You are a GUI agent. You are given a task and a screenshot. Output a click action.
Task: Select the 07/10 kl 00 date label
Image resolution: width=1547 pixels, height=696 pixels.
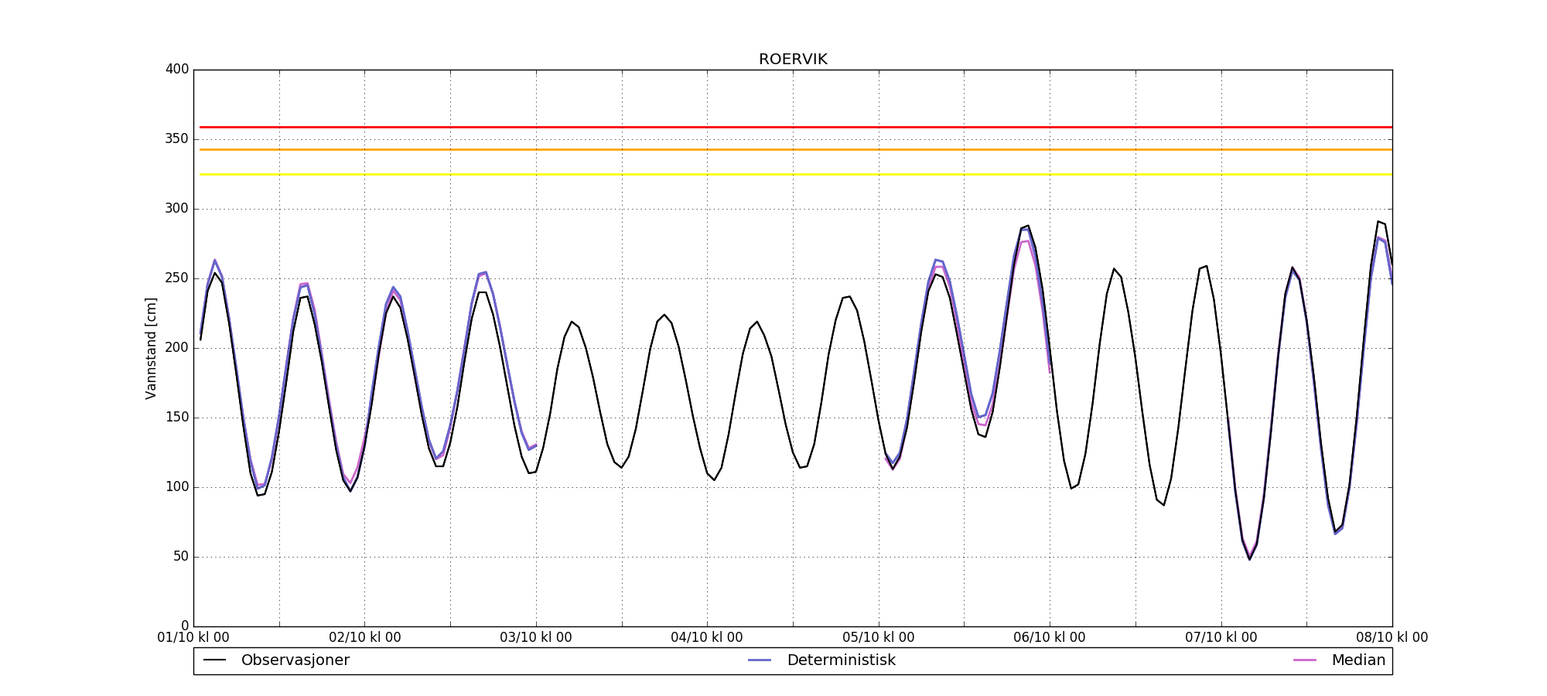(x=1221, y=638)
